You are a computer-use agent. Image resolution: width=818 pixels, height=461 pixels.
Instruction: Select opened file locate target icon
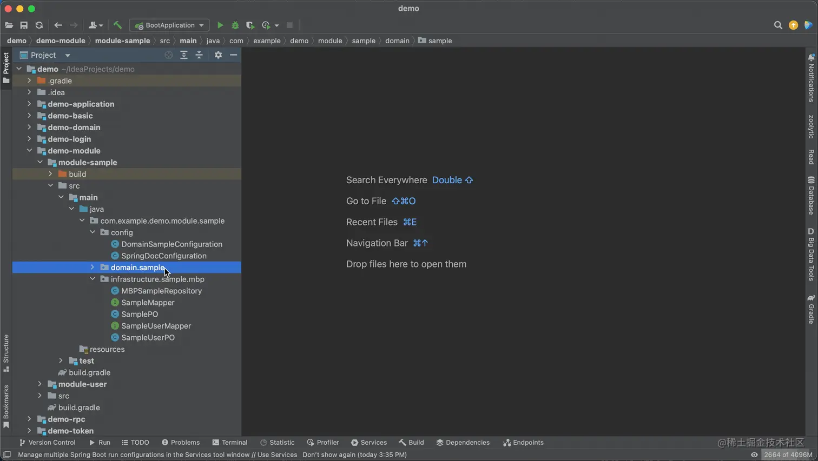[x=169, y=55]
